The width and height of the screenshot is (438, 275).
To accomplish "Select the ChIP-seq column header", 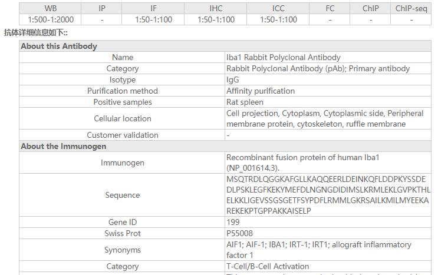I will 411,9.
